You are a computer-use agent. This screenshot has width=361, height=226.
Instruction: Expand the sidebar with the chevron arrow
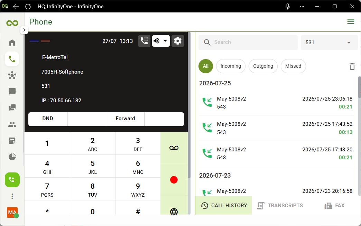pos(24,30)
